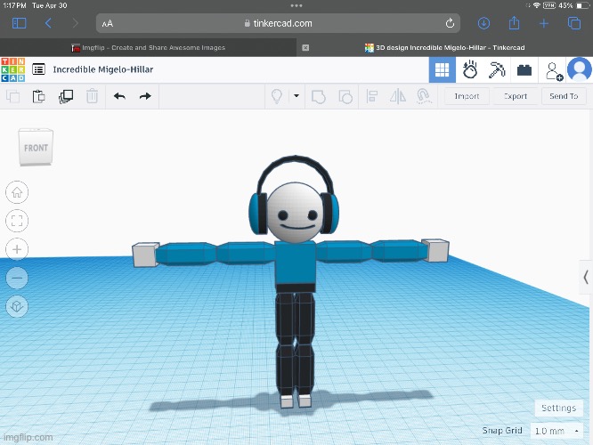Screen dimensions: 593x445
Task: Expand the shapes panel chevron
Action: point(586,277)
